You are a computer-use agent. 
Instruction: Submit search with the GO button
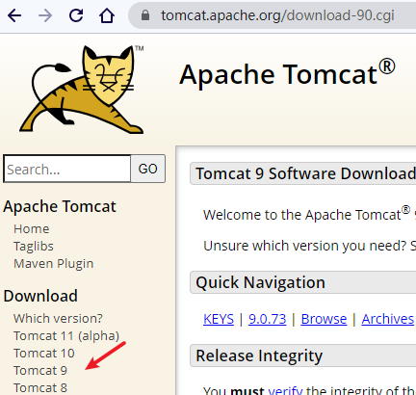[148, 169]
